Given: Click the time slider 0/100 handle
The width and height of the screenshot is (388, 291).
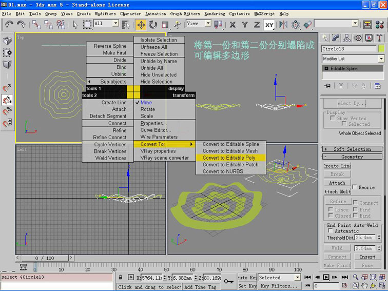Looking at the screenshot, I should coord(45,258).
